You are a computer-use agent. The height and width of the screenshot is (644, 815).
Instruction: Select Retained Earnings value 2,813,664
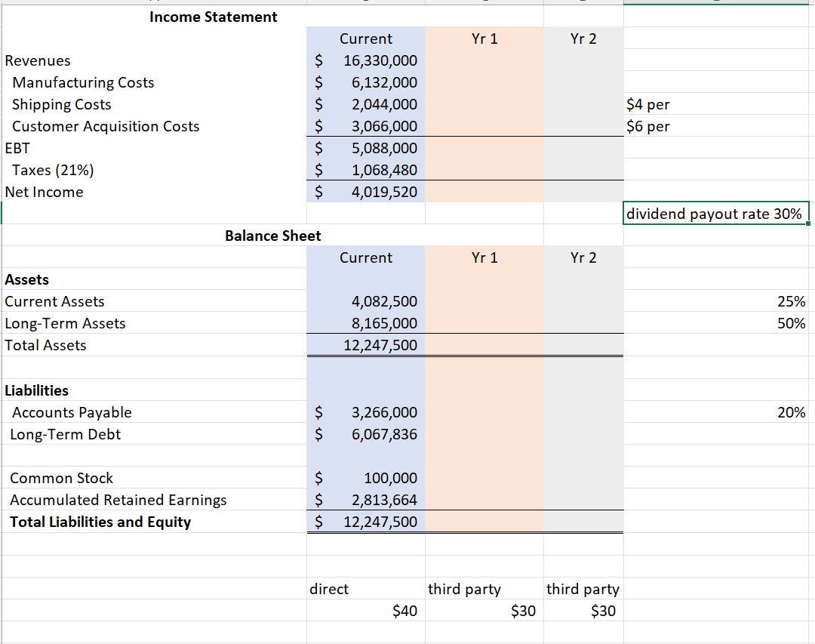pos(366,499)
